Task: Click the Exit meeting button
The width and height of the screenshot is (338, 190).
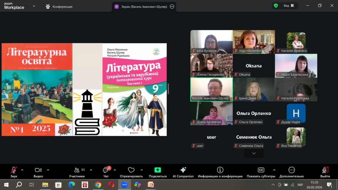Action: 325,172
